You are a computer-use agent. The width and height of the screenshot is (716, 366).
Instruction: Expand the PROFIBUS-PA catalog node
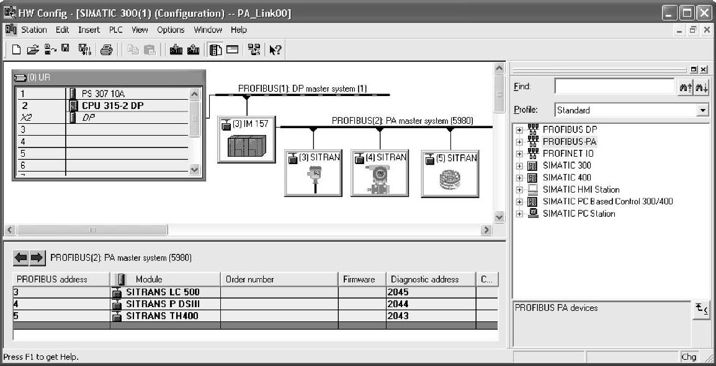[519, 142]
